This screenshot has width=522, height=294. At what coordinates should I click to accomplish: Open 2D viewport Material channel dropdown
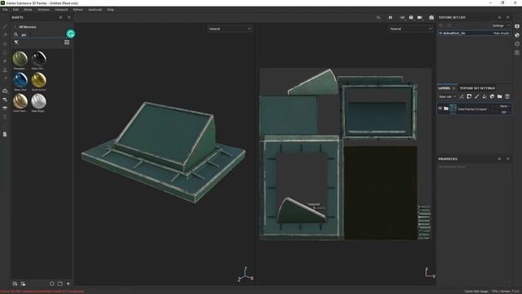pyautogui.click(x=411, y=29)
